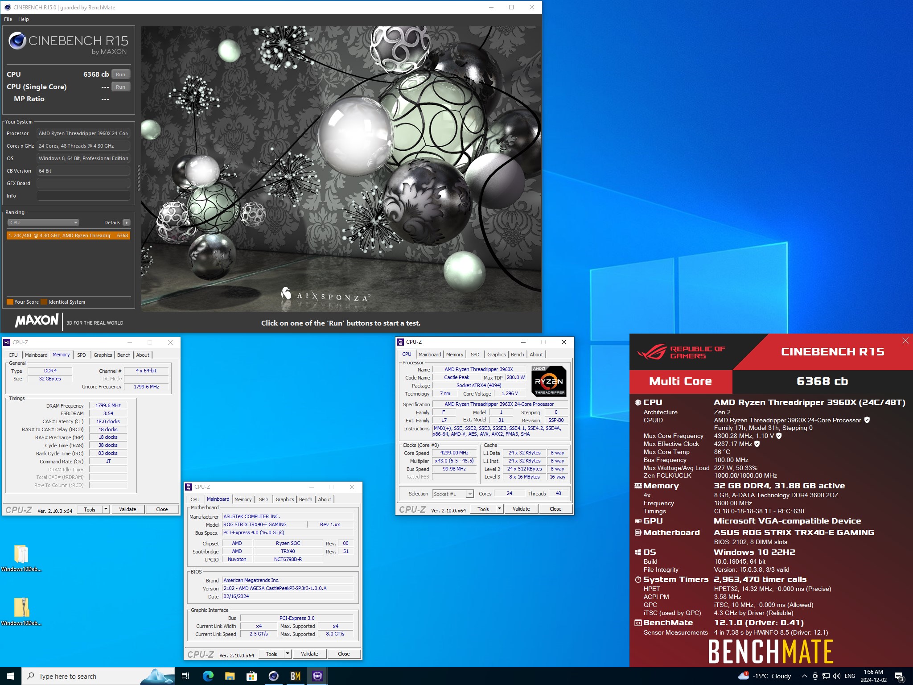Click the GPU section icon in BenchMate
The image size is (913, 685).
click(x=638, y=521)
